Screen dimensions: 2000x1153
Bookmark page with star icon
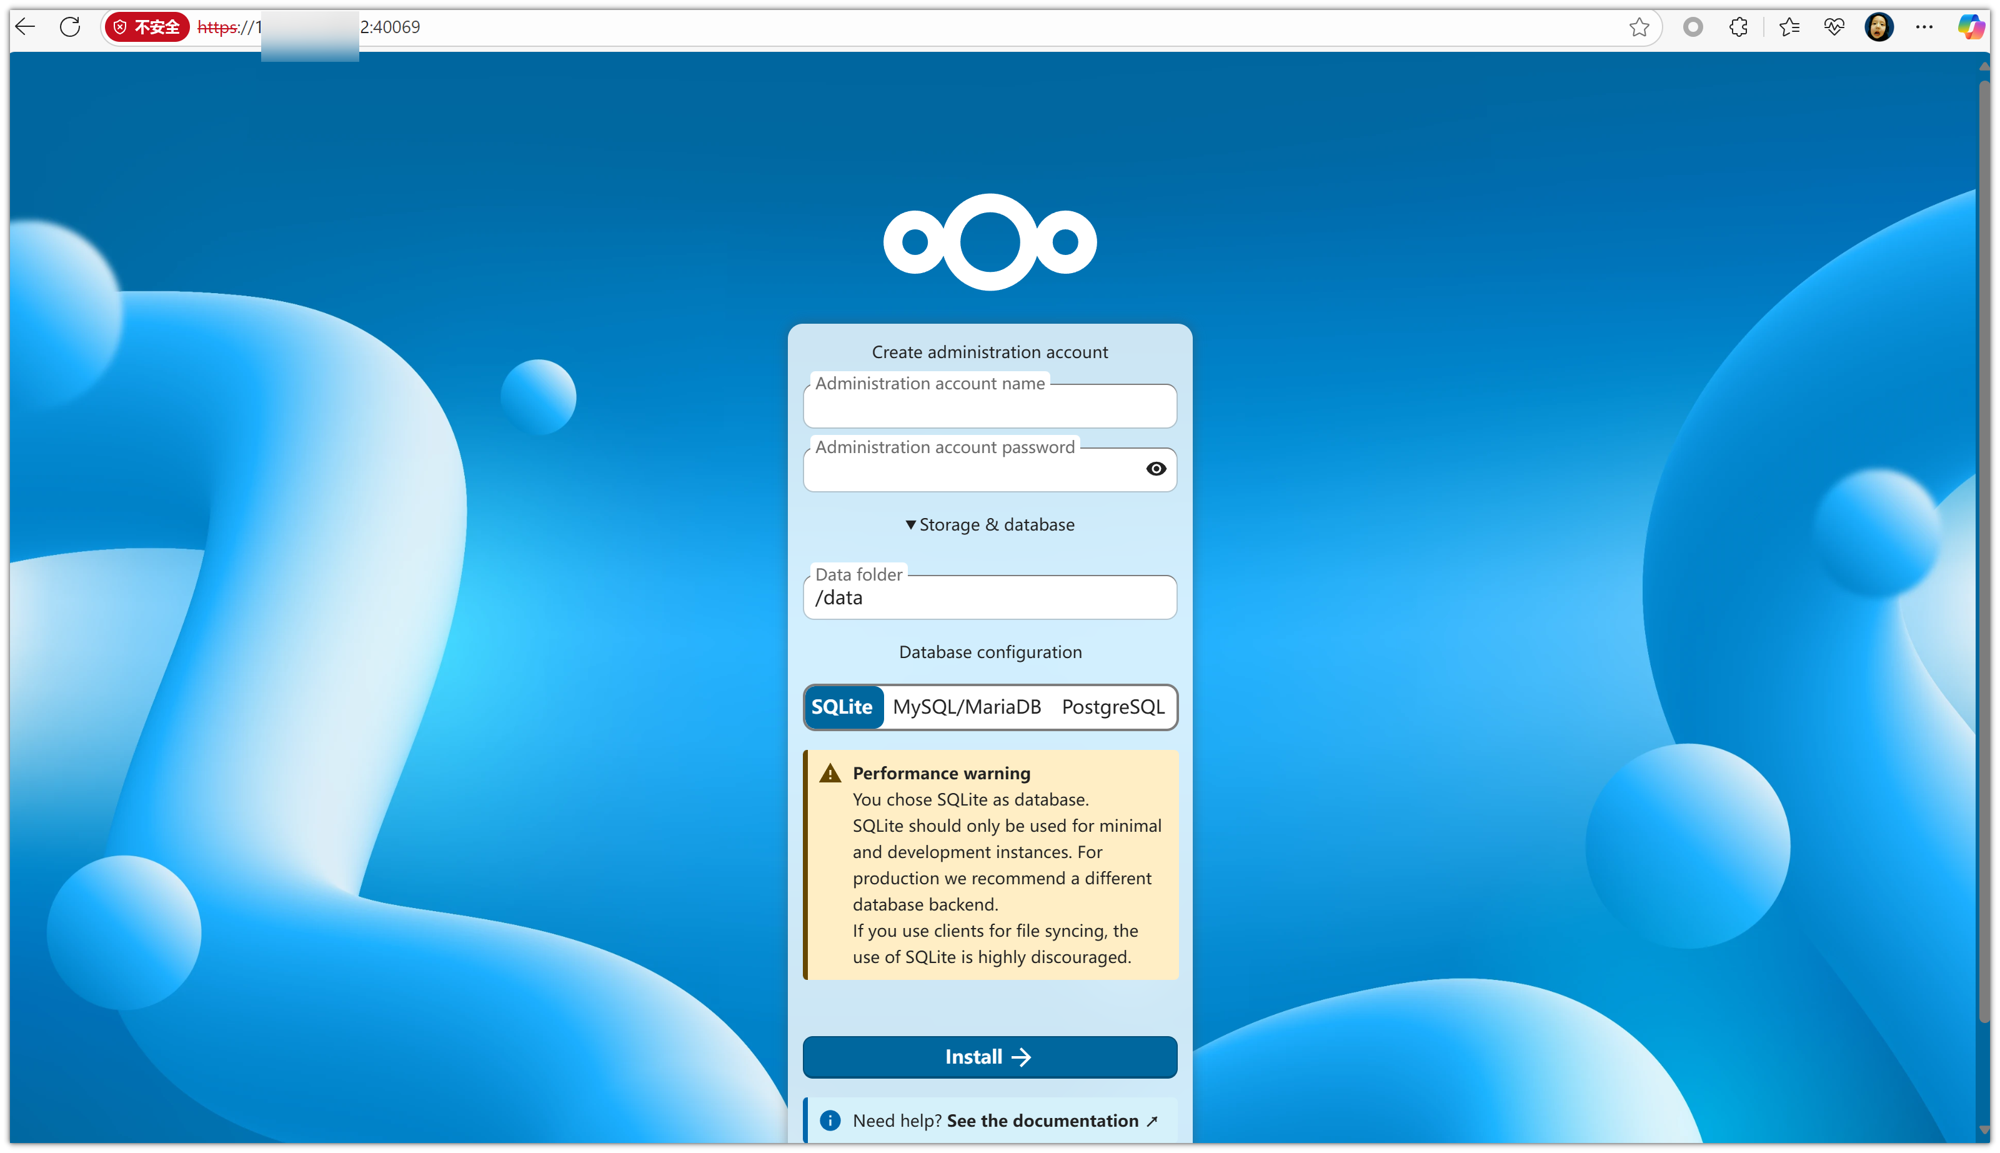[1639, 27]
